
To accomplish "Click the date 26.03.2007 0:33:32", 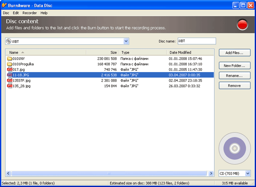I will (184, 86).
